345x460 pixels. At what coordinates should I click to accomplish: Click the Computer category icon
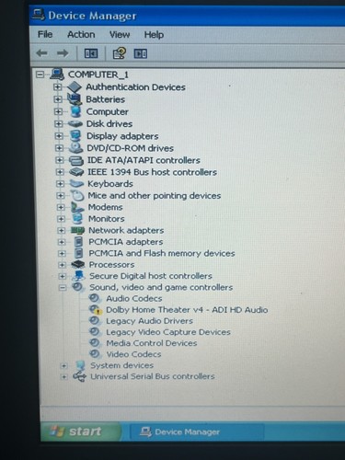[x=75, y=111]
